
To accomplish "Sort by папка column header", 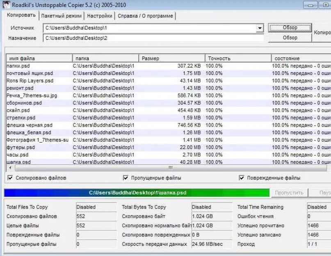I will pos(105,59).
